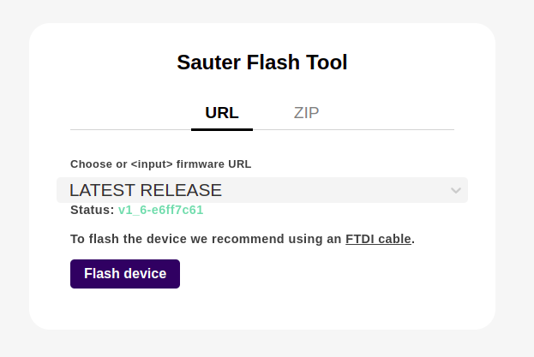Click the "Choose or <input> firmware URL" label
The image size is (534, 357).
[x=160, y=164]
